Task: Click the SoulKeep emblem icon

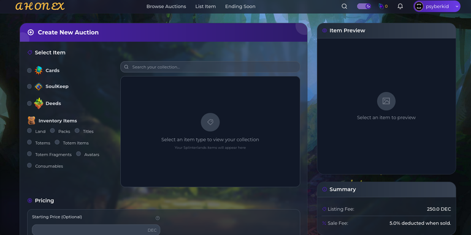Action: click(39, 86)
